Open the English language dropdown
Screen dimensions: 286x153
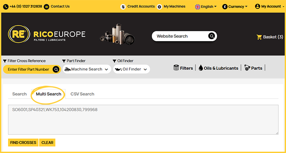206,7
